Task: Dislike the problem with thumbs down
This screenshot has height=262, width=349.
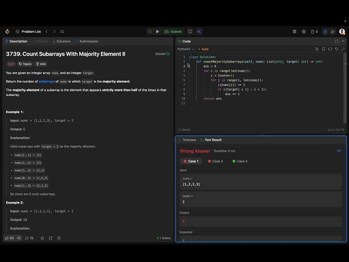Action: coord(19,238)
